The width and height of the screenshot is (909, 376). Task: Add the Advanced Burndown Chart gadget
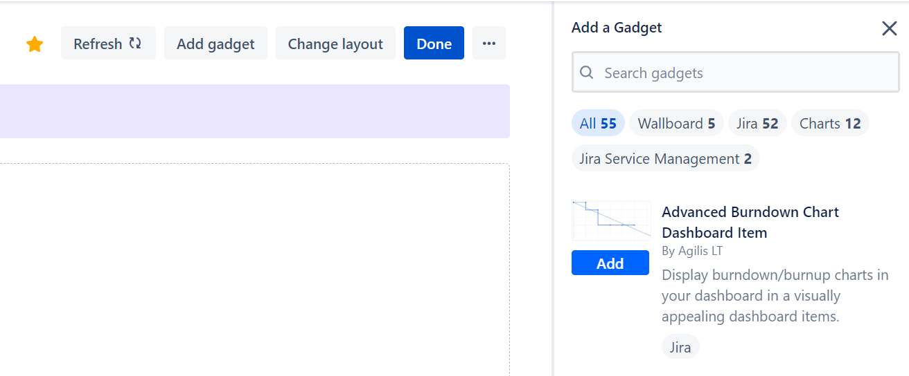(610, 263)
